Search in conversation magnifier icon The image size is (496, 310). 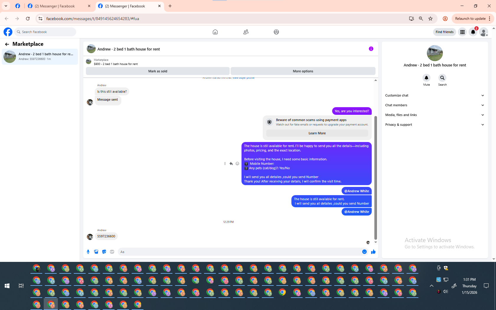442,78
